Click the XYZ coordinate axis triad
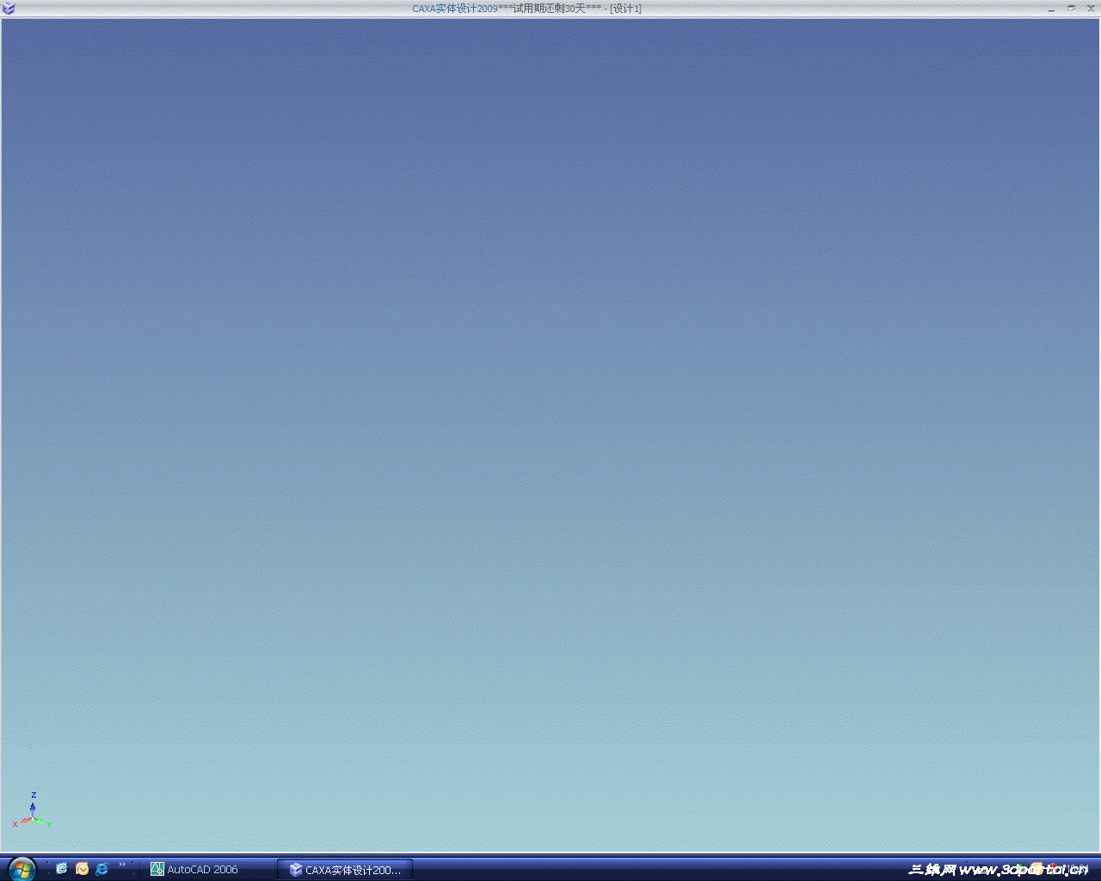Viewport: 1101px width, 881px height. [32, 811]
